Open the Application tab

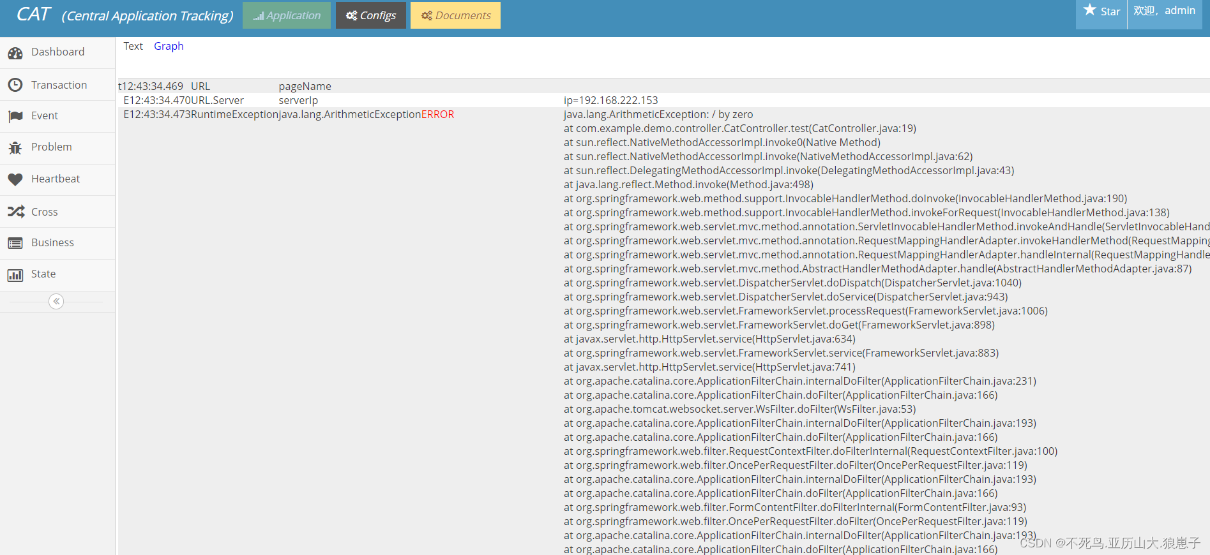pyautogui.click(x=287, y=15)
